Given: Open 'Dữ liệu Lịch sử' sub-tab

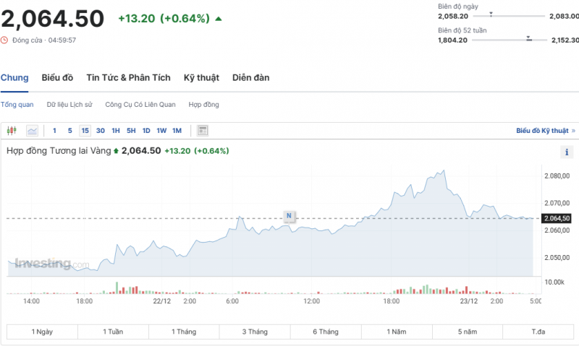Looking at the screenshot, I should point(69,105).
